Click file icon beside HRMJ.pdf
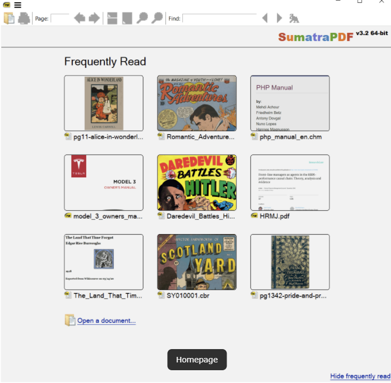This screenshot has width=391, height=383. pyautogui.click(x=254, y=216)
